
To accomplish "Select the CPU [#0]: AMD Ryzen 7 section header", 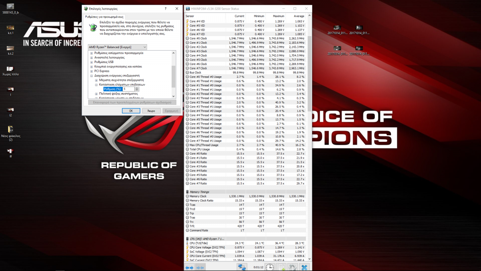I will point(245,239).
